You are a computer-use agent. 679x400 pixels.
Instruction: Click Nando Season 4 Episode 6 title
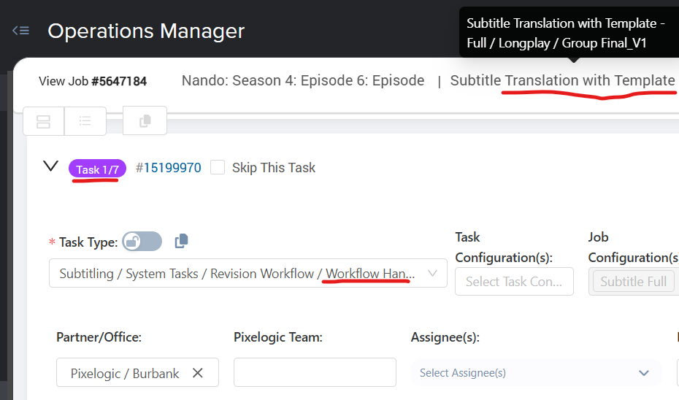[x=303, y=80]
